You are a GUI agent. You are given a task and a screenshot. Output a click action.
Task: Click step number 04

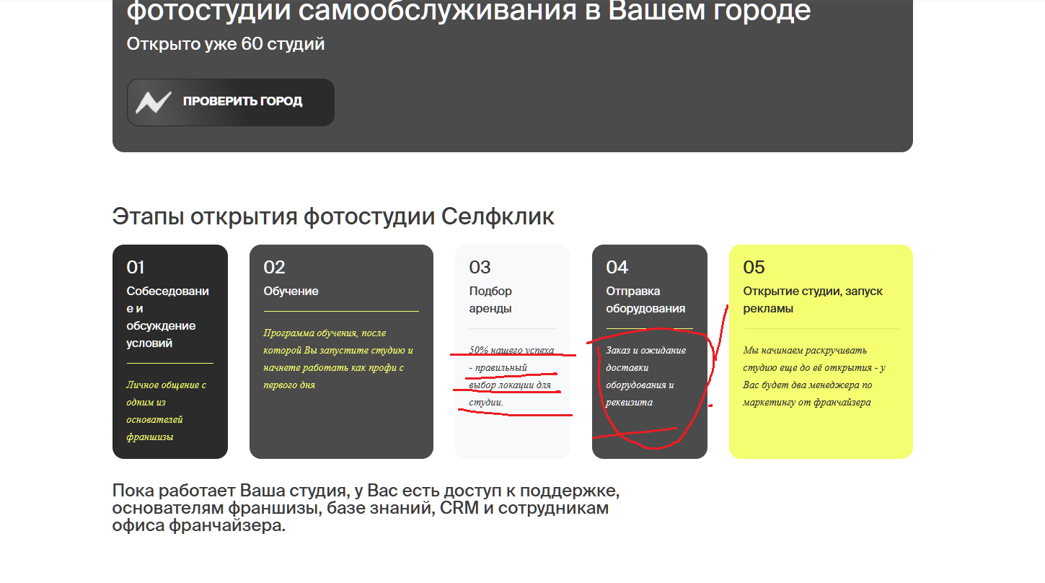tap(617, 268)
